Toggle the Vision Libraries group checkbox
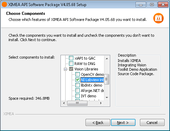 71,69
